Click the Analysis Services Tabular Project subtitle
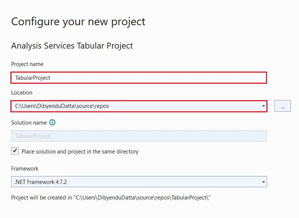299x218 pixels. tap(72, 46)
